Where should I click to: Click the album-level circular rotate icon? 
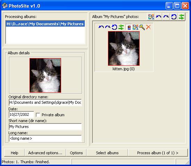pyautogui.click(x=174, y=17)
